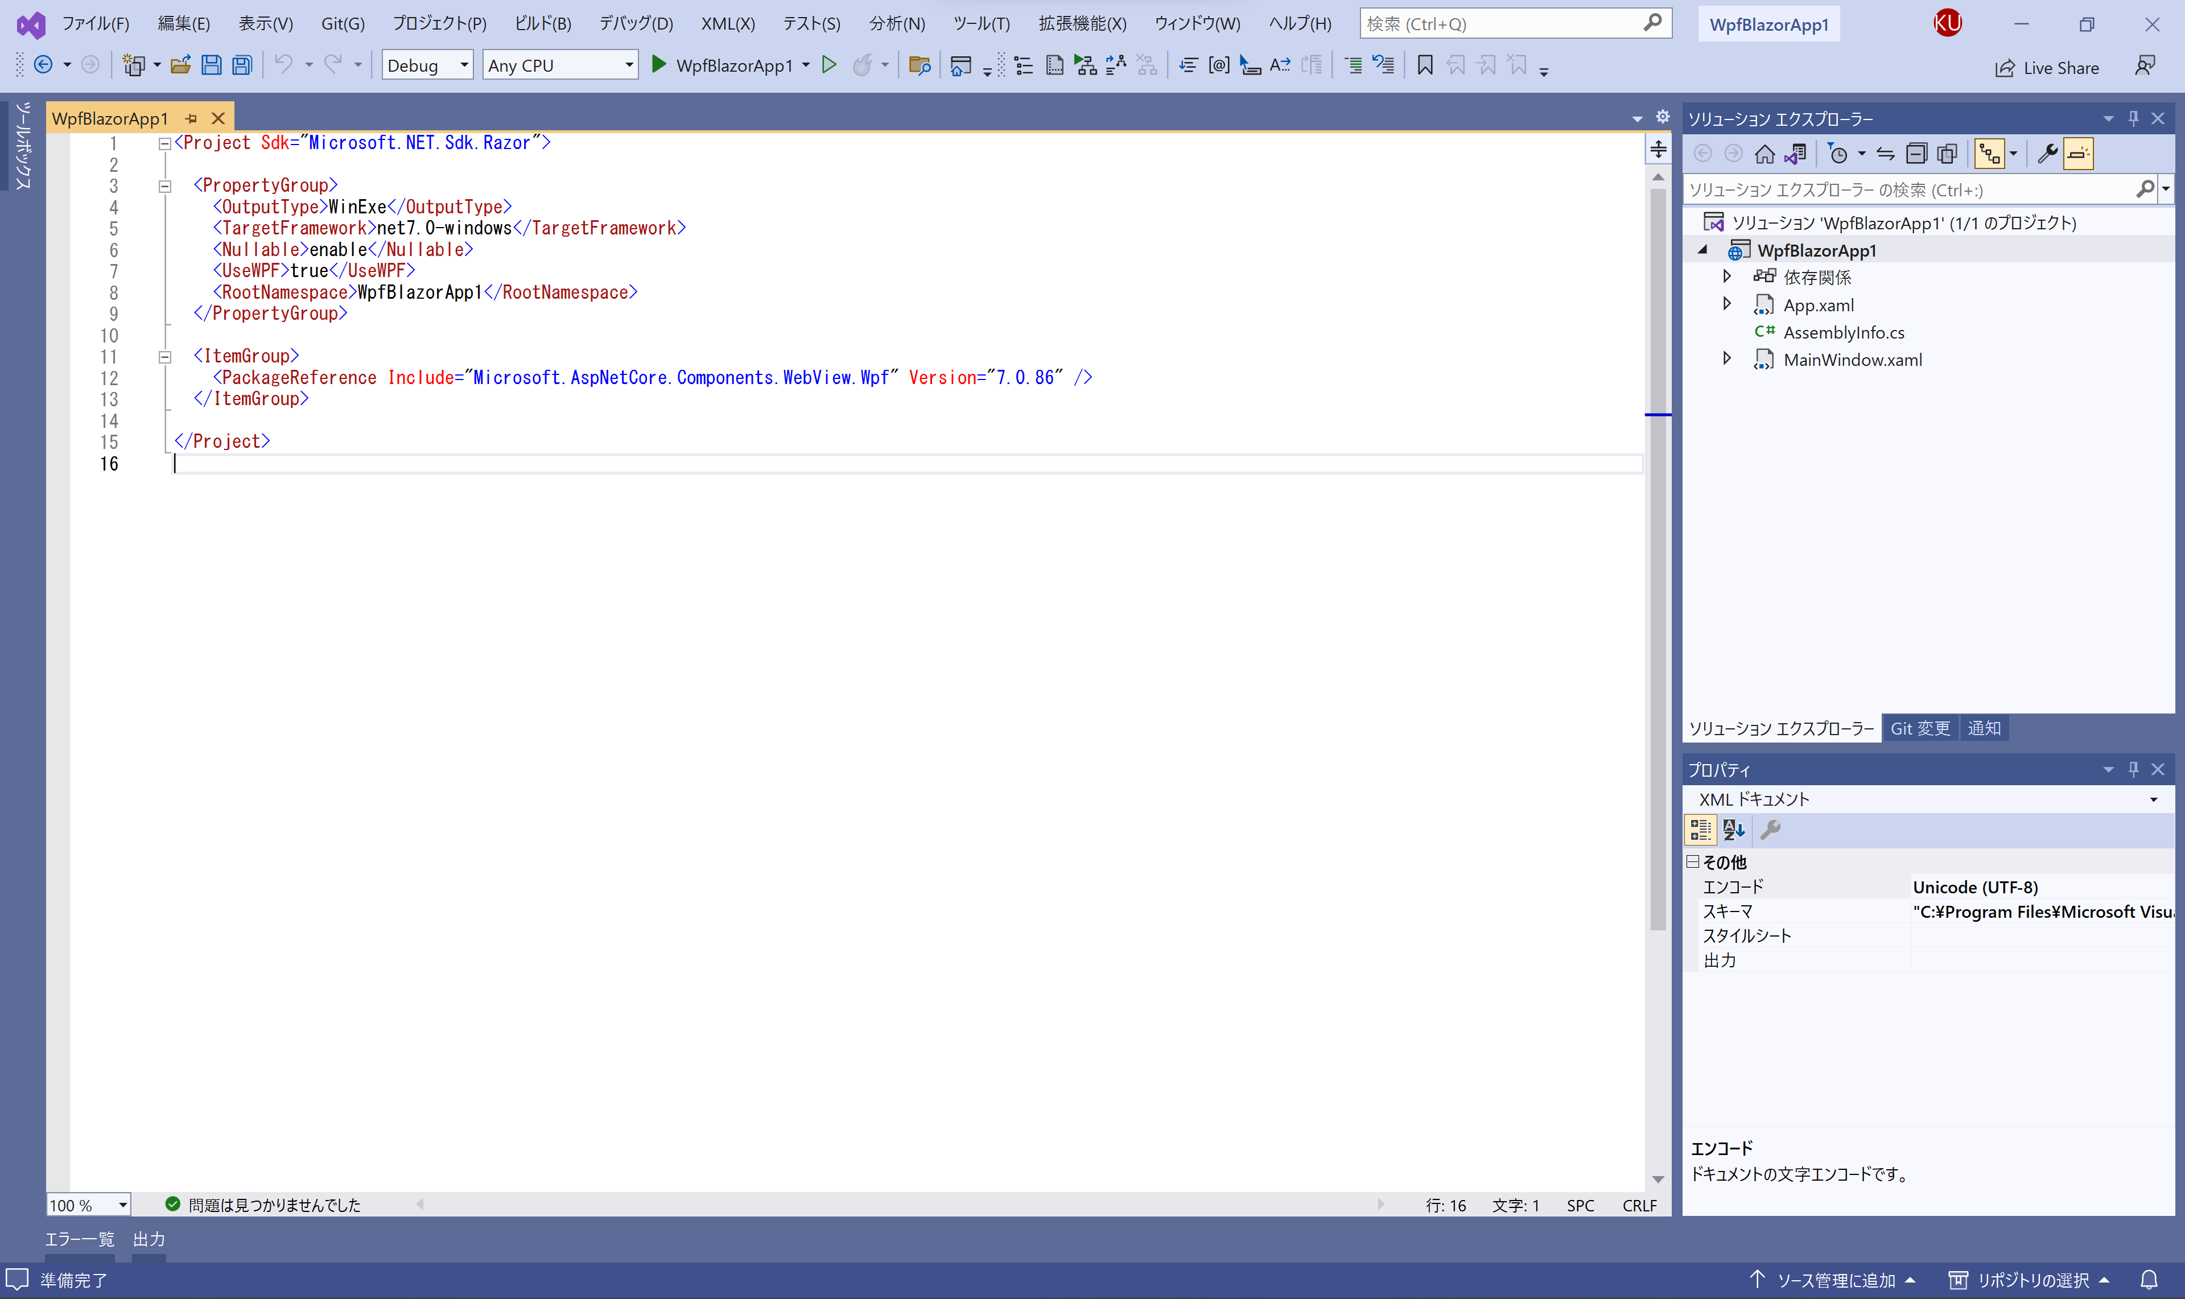Toggle Preview Selected Items in Solution Explorer

click(x=2078, y=154)
